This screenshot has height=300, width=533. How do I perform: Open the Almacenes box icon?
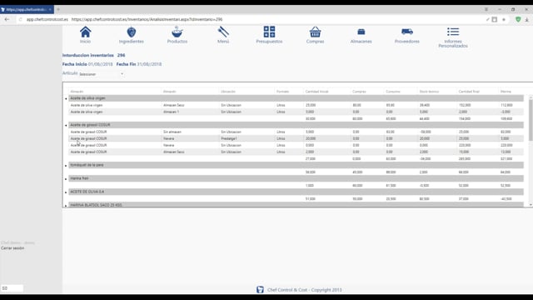click(361, 32)
